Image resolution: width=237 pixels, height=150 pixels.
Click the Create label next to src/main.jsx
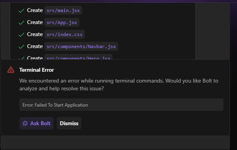(x=35, y=10)
